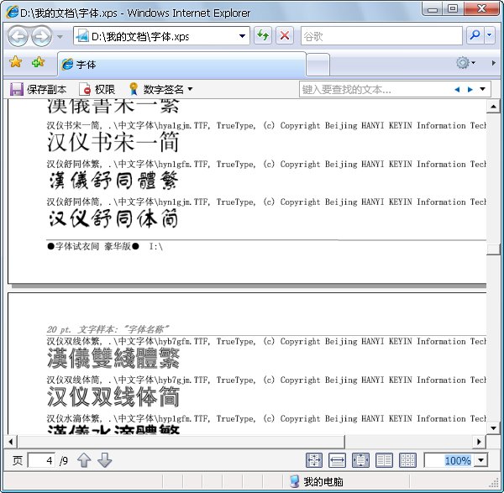
Task: Expand the address bar history dropdown
Action: [243, 36]
